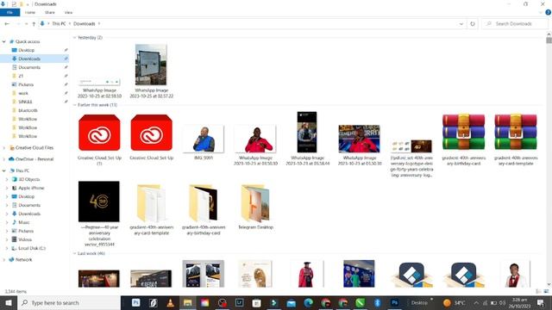Open the bluetooth folder in sidebar
This screenshot has height=310, width=552.
coord(28,110)
